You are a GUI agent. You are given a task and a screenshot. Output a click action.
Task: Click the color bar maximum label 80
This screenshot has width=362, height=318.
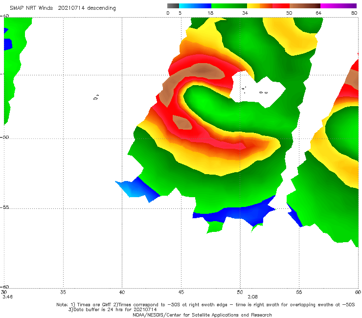click(x=354, y=13)
